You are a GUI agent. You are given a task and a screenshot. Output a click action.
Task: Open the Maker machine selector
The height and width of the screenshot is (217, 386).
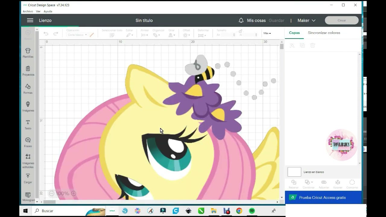click(306, 20)
